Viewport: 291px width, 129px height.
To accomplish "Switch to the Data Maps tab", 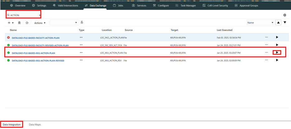I will tap(35, 125).
